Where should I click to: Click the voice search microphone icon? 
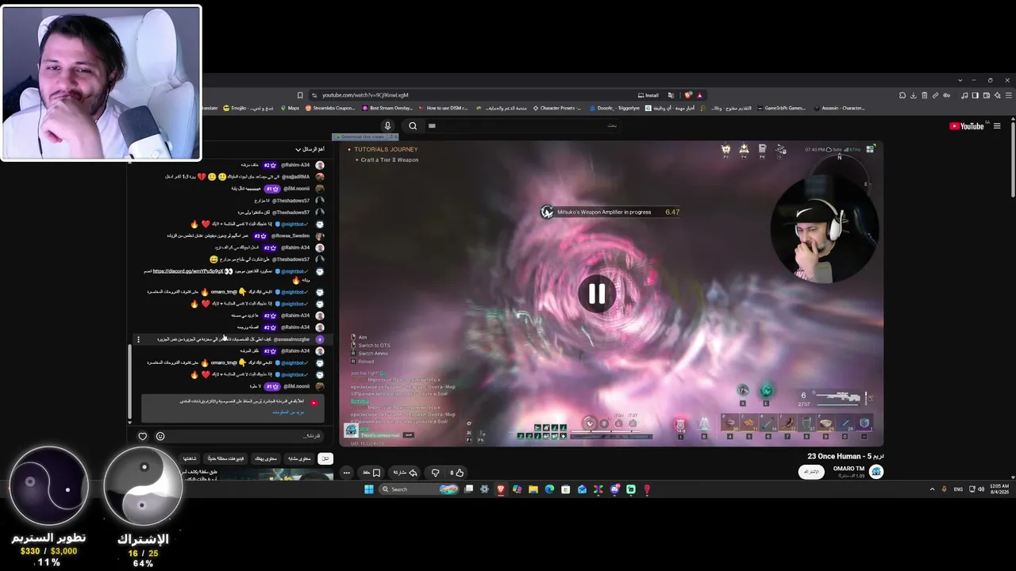click(387, 125)
